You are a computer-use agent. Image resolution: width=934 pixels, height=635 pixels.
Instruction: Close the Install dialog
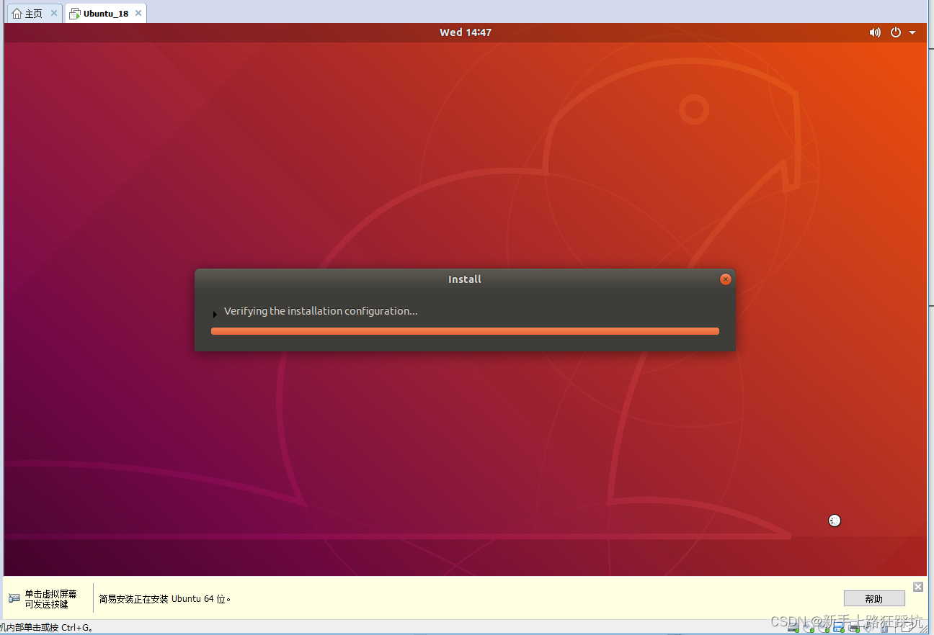[726, 279]
